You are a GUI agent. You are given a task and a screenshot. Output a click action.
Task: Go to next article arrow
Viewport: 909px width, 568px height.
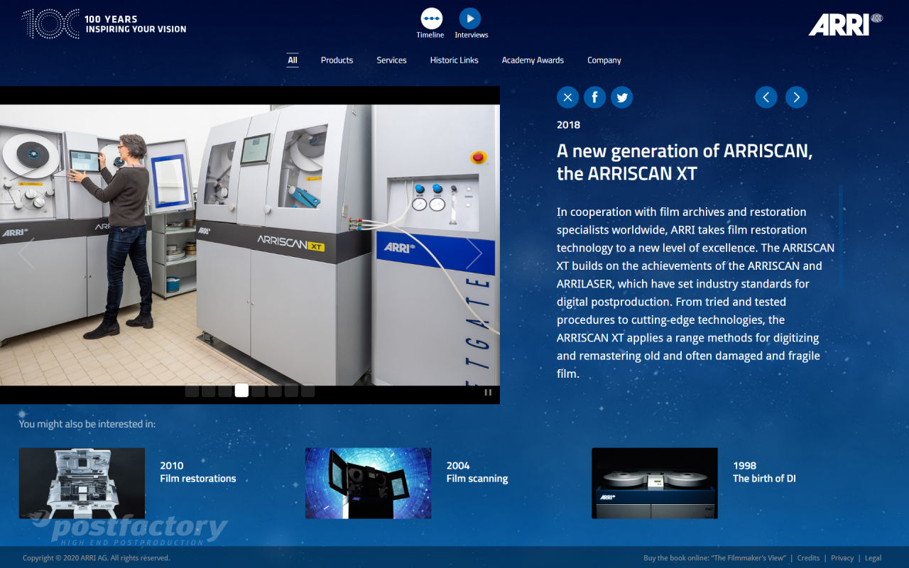tap(797, 97)
